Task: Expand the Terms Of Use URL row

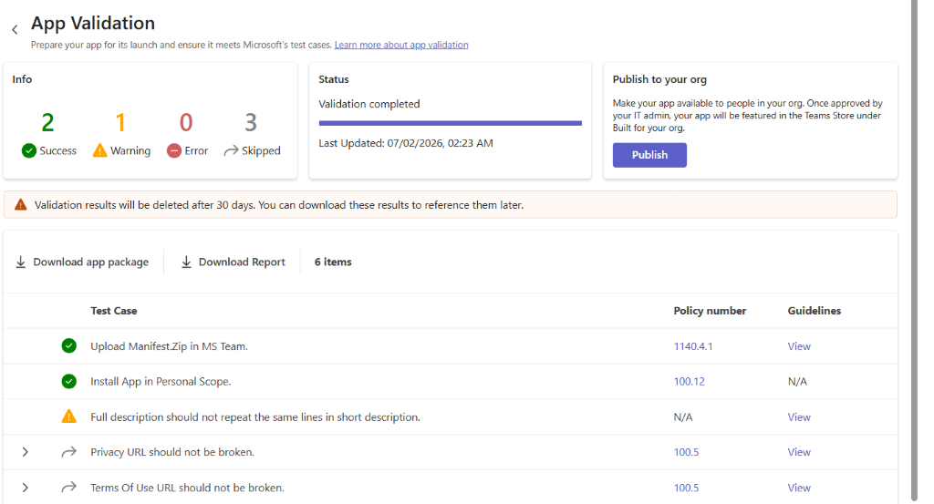Action: 25,488
